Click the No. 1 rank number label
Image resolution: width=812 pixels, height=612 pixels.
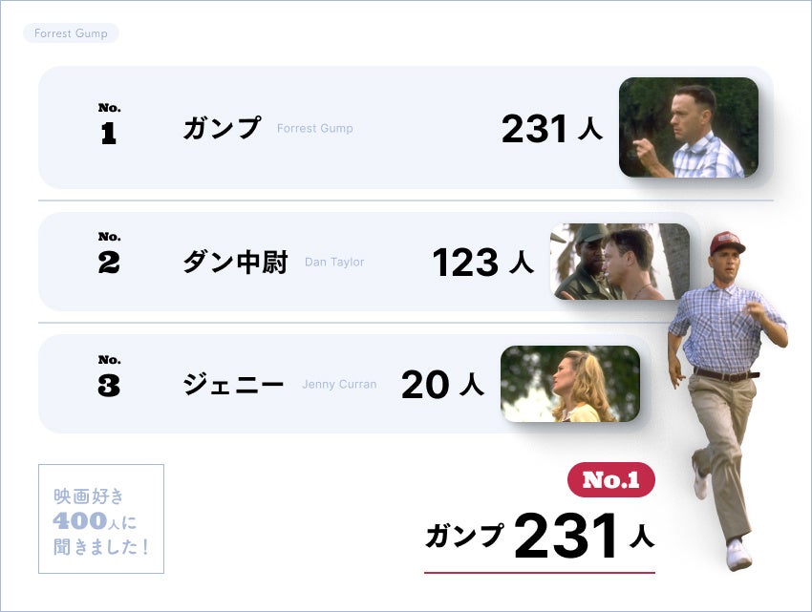pos(109,125)
